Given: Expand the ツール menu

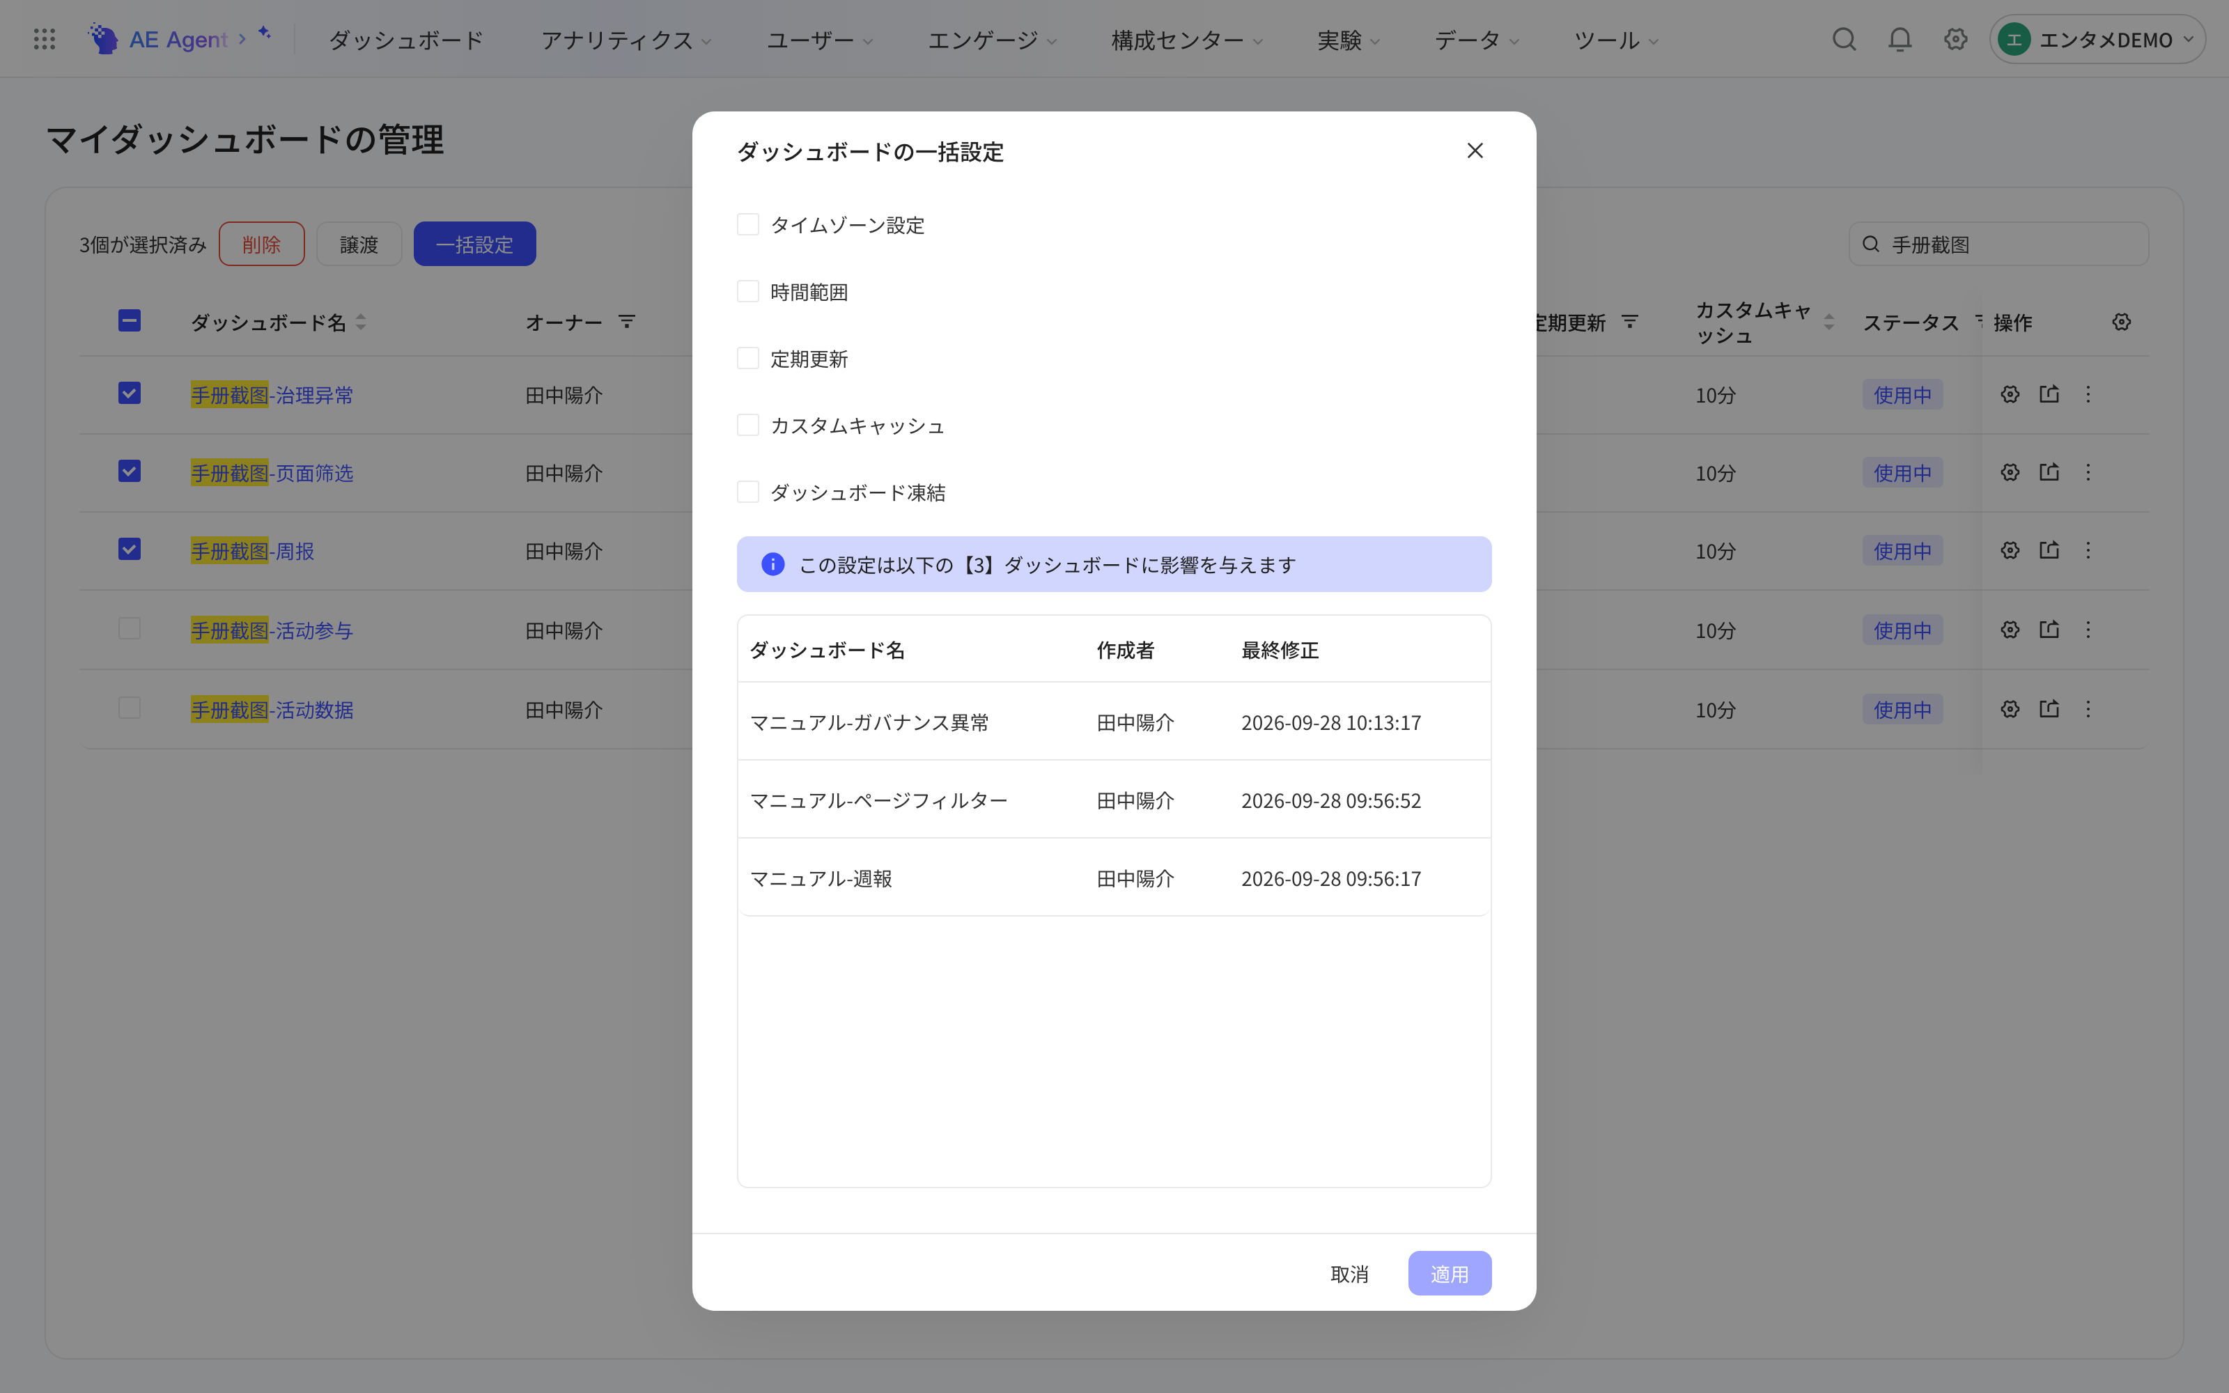Looking at the screenshot, I should 1615,40.
